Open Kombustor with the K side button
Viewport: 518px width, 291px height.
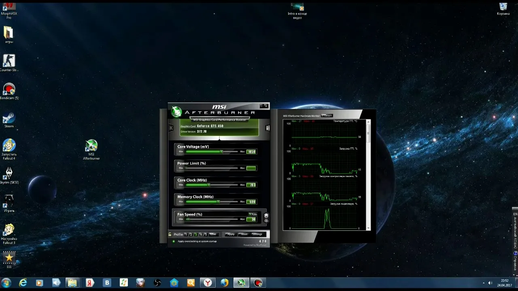[x=171, y=128]
